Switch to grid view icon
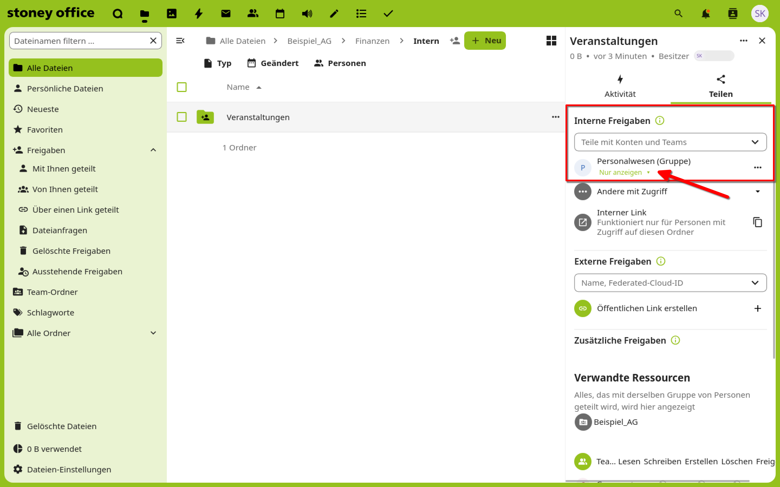This screenshot has width=780, height=487. coord(551,41)
